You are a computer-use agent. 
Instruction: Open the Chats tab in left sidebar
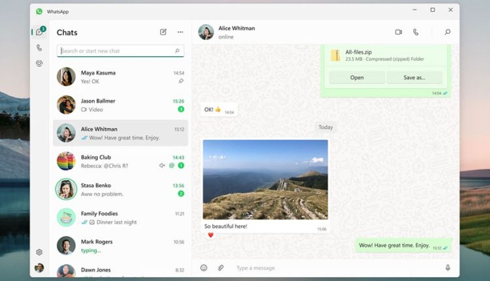(39, 32)
